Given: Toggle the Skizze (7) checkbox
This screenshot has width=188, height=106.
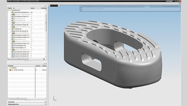Looking at the screenshot, I should tap(12, 27).
